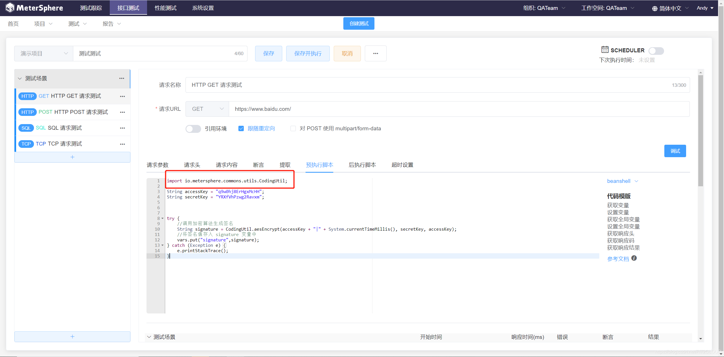Click the 调试 debug button
This screenshot has width=724, height=357.
(675, 151)
